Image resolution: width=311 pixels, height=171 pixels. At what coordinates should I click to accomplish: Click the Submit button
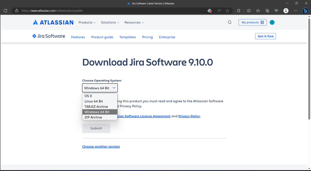click(96, 128)
